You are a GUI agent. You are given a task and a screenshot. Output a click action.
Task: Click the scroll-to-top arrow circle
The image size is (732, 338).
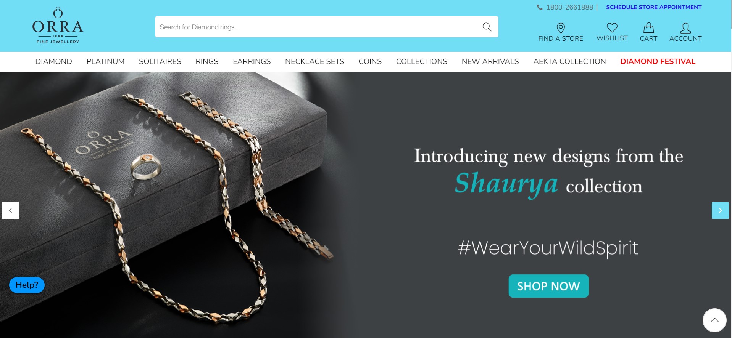[x=714, y=320]
